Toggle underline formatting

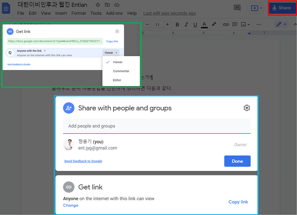click(195, 24)
